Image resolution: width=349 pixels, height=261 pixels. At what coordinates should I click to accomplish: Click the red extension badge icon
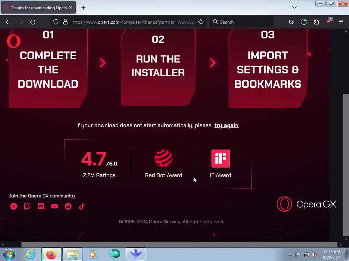click(x=329, y=21)
